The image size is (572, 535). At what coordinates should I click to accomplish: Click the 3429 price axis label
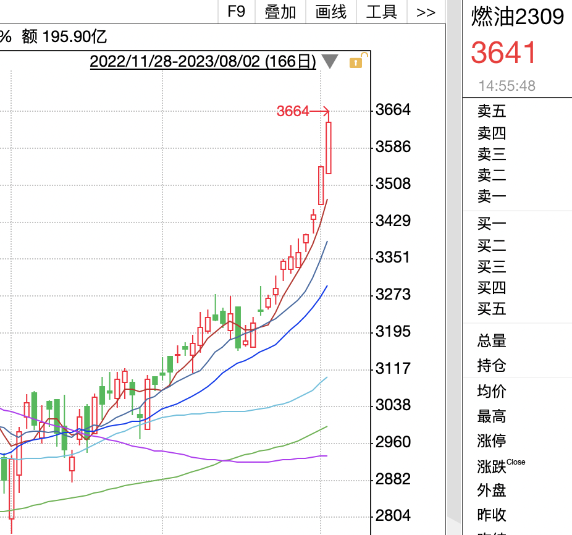[x=393, y=221]
